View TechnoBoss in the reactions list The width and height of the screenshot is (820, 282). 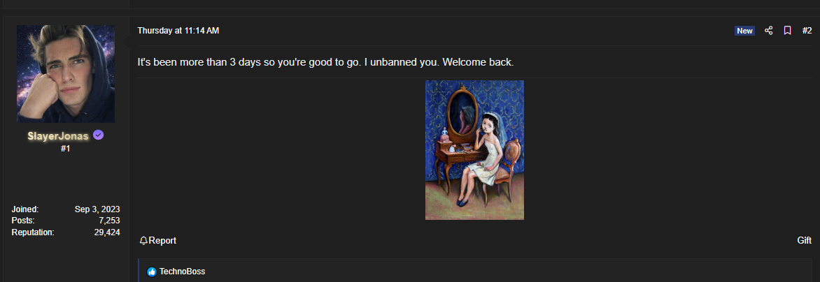tap(182, 272)
